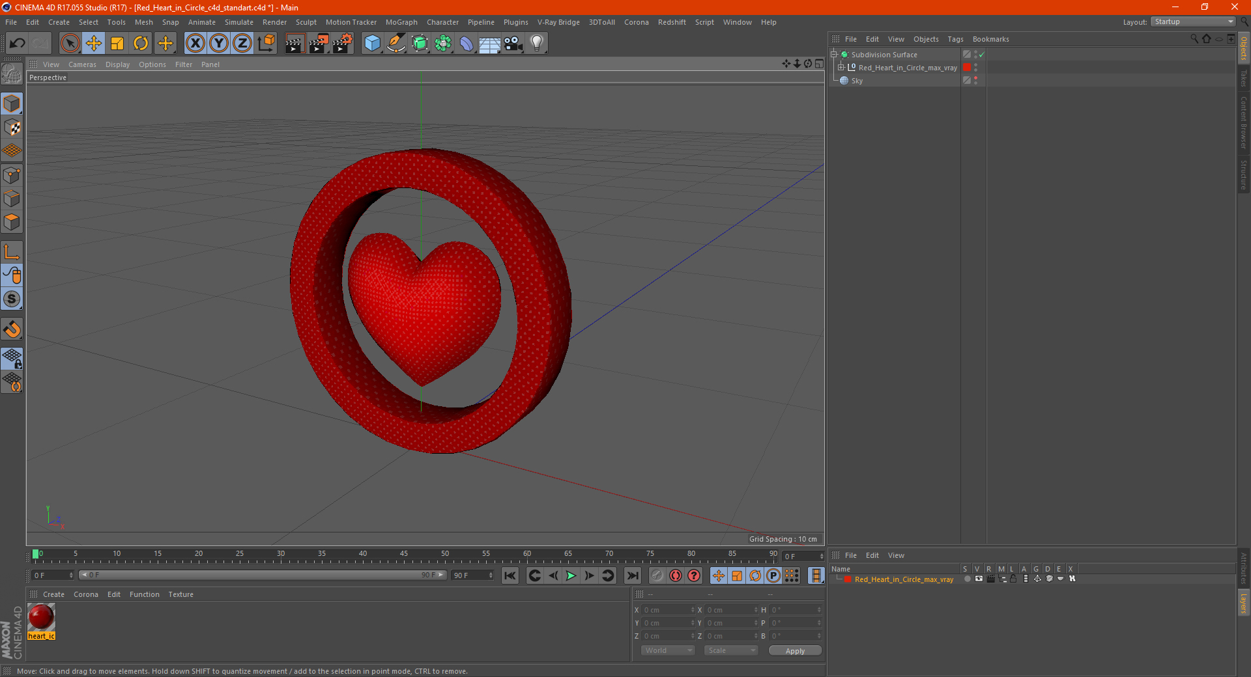Collapse Subdivision Surface tree node
1251x677 pixels.
[x=833, y=55]
